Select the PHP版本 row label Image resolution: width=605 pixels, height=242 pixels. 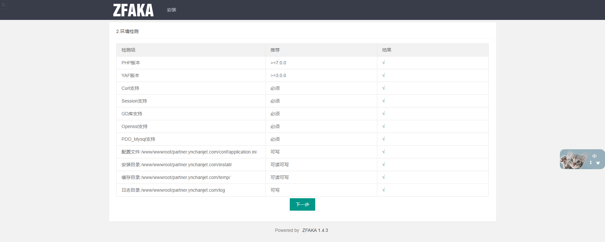pos(131,63)
